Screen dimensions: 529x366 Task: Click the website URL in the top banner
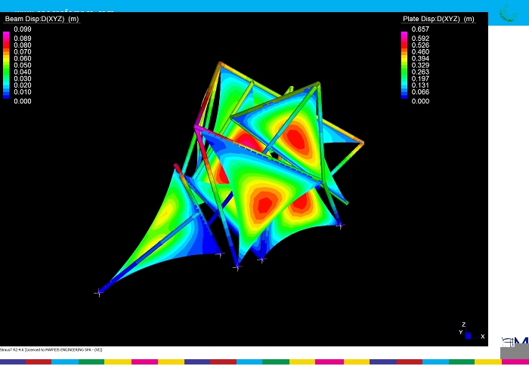pos(64,11)
